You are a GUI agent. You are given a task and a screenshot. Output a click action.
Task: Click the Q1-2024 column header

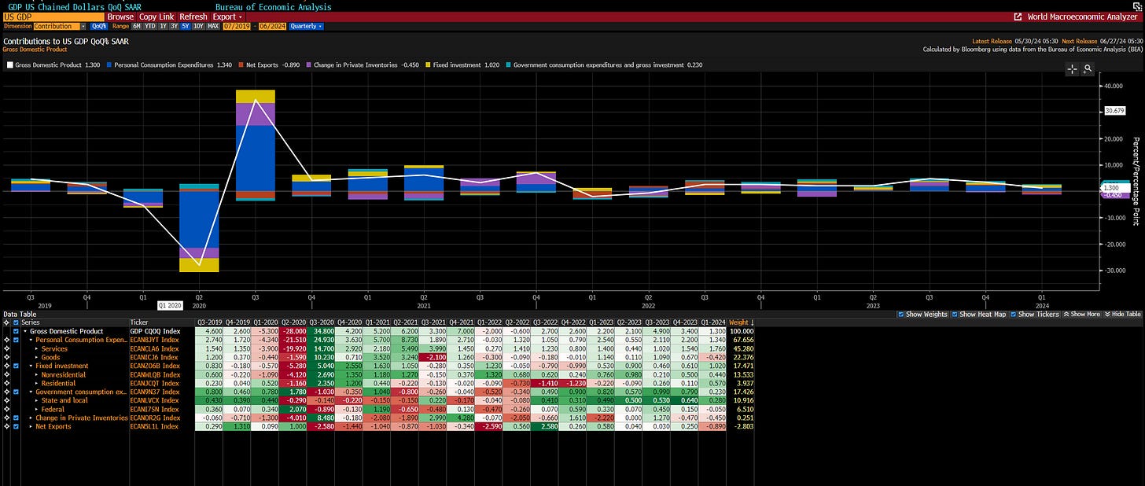(x=712, y=322)
